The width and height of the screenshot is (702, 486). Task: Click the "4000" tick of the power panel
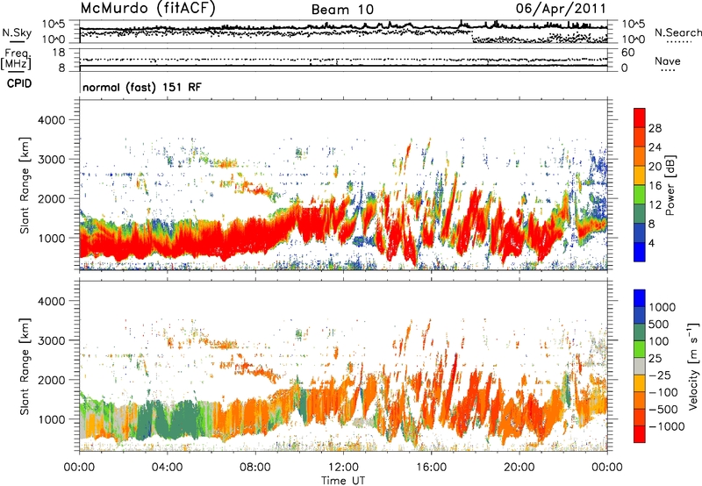[x=52, y=120]
